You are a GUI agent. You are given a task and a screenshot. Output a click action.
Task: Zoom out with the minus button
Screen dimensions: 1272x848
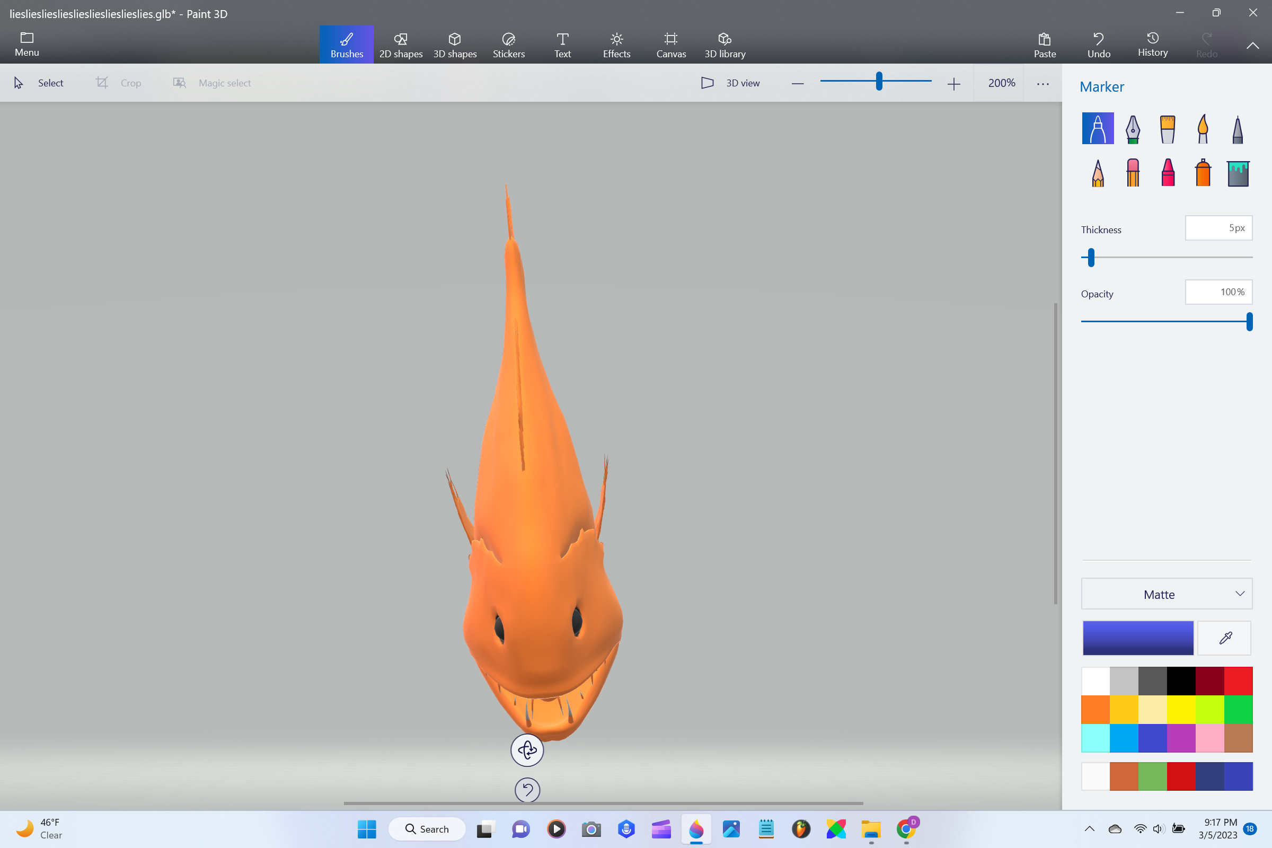(x=798, y=83)
